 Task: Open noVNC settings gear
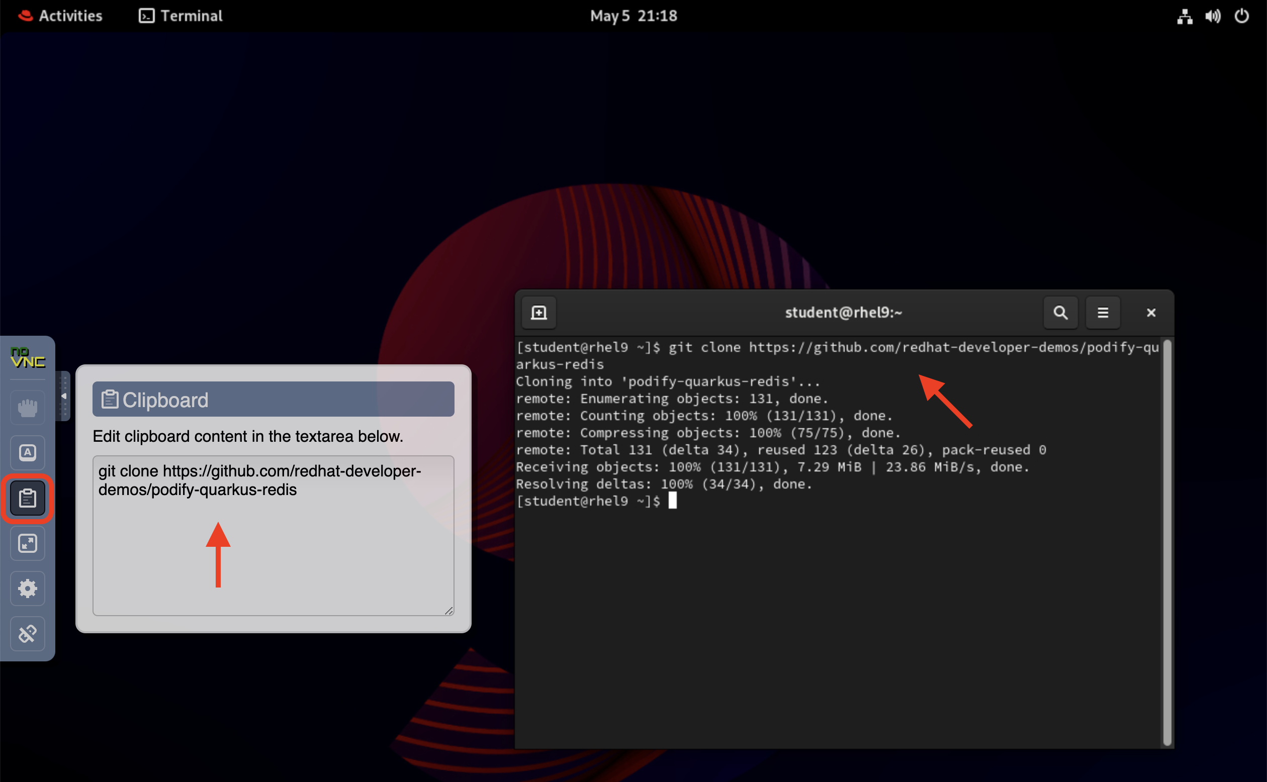28,588
